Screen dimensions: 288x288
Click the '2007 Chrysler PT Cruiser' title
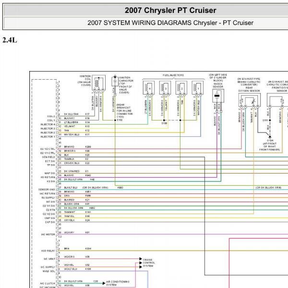pos(170,10)
